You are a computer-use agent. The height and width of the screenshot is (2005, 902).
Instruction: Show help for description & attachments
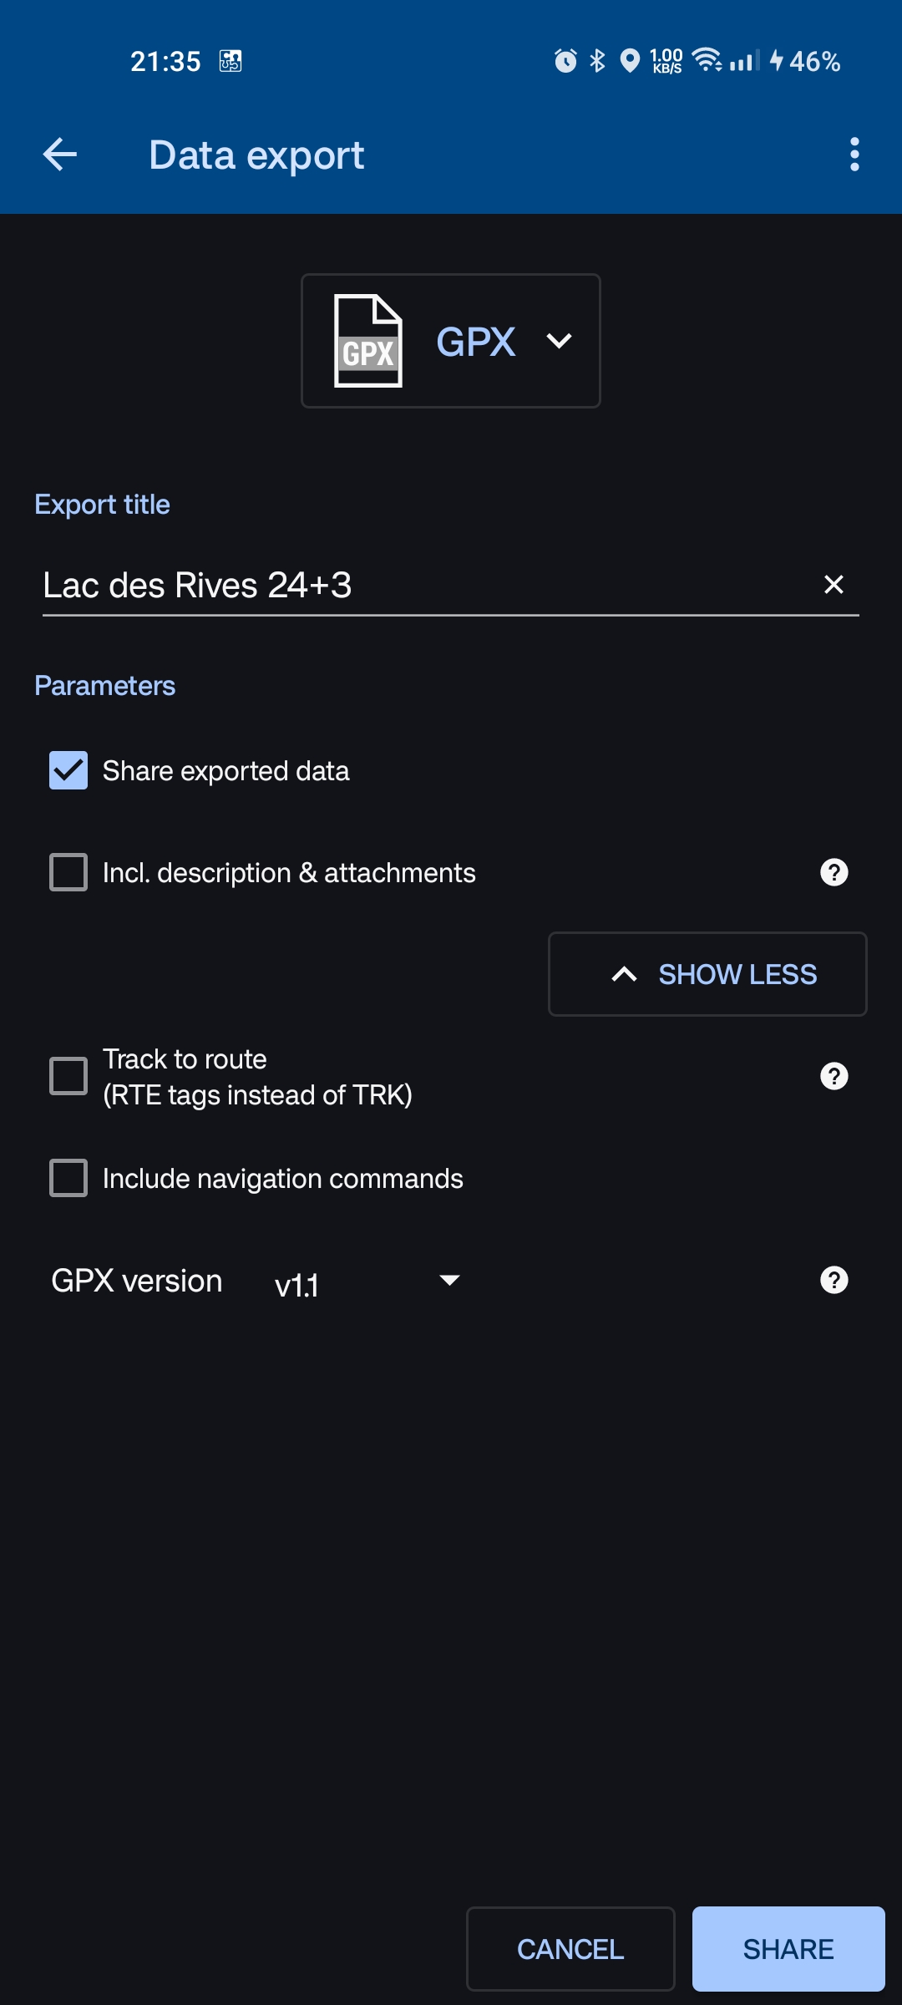pyautogui.click(x=834, y=872)
